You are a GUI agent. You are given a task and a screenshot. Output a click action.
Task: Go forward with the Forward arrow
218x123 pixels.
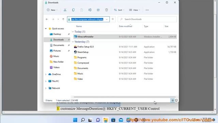(53, 19)
